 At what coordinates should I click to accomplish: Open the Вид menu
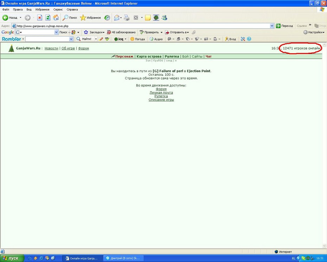click(x=29, y=10)
